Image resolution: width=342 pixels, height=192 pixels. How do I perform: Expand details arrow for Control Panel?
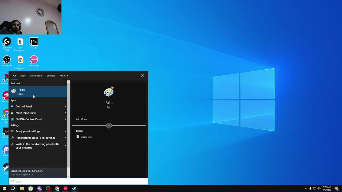click(x=65, y=106)
